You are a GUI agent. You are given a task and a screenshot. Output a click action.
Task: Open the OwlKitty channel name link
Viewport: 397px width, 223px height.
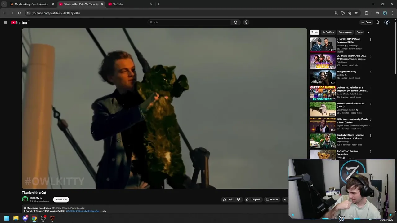(34, 198)
